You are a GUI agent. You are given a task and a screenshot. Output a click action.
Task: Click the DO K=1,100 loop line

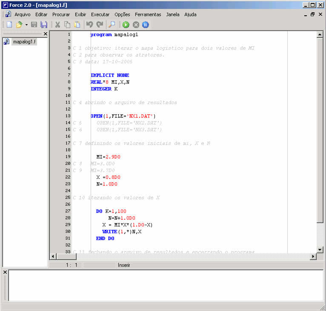[111, 211]
